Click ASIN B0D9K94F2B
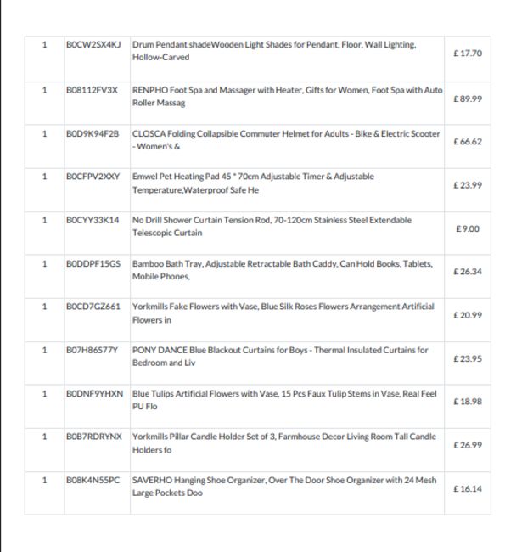505x552 pixels. tap(93, 134)
